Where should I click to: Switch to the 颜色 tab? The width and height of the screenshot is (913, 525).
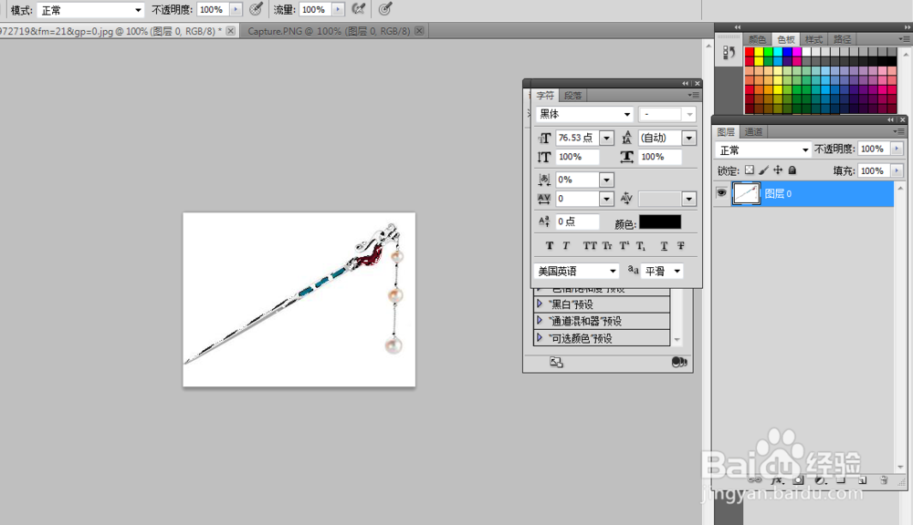pos(757,39)
